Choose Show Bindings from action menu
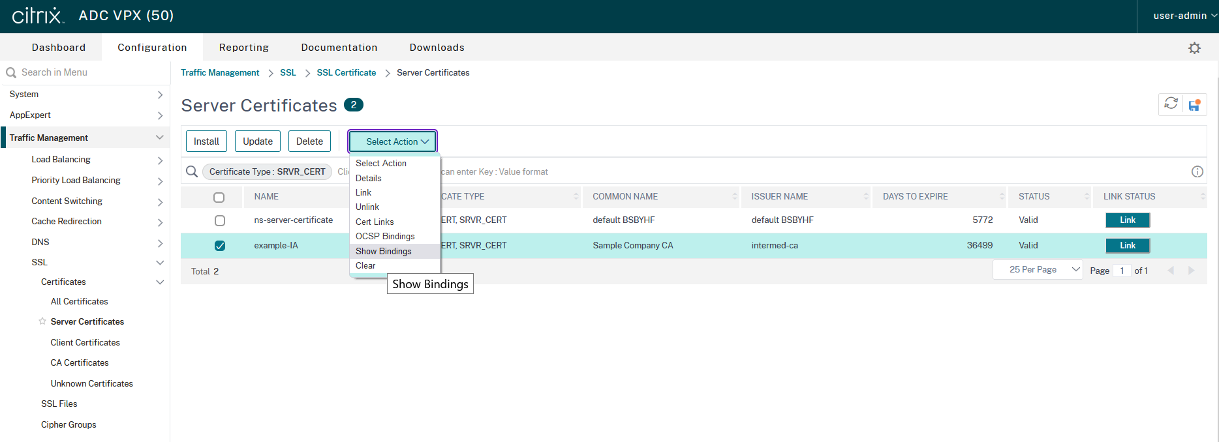This screenshot has width=1219, height=442. tap(384, 251)
